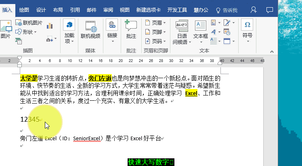Click the number 12345 in document
Viewport: 302px width, 166px height.
[30, 119]
